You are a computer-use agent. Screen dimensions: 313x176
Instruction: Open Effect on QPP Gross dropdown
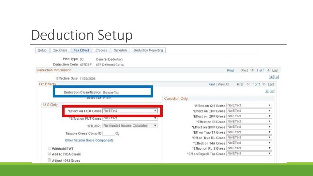coord(249,116)
